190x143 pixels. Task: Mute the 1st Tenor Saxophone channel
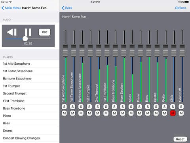(x=72, y=113)
